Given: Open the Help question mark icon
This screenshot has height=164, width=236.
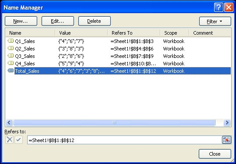Looking at the screenshot, I should pos(218,7).
